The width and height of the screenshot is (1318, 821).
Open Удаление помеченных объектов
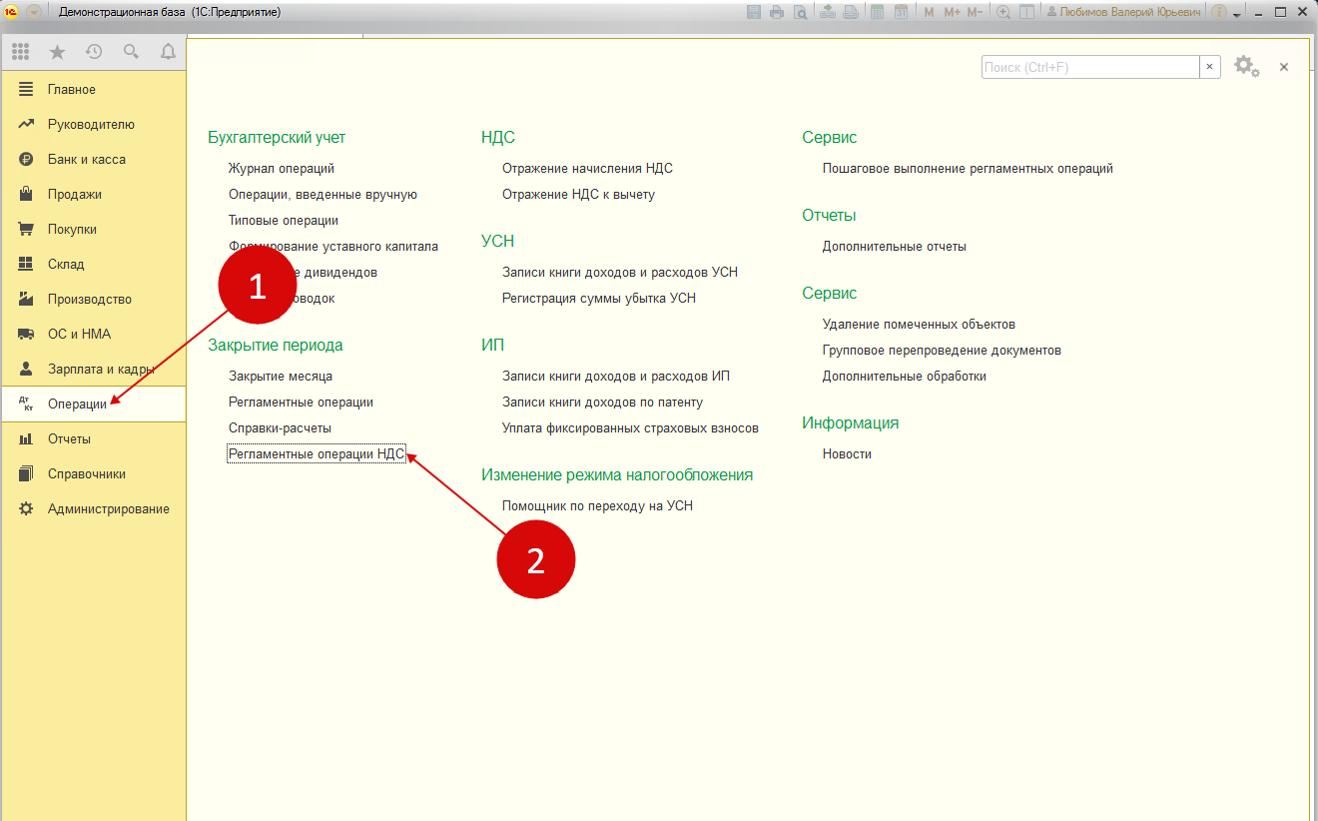pos(919,325)
